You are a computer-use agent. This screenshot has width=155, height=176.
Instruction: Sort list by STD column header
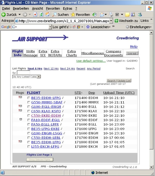78,93
